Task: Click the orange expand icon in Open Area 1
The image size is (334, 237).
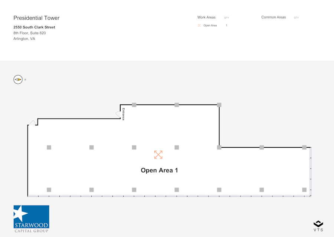Action: coord(158,155)
